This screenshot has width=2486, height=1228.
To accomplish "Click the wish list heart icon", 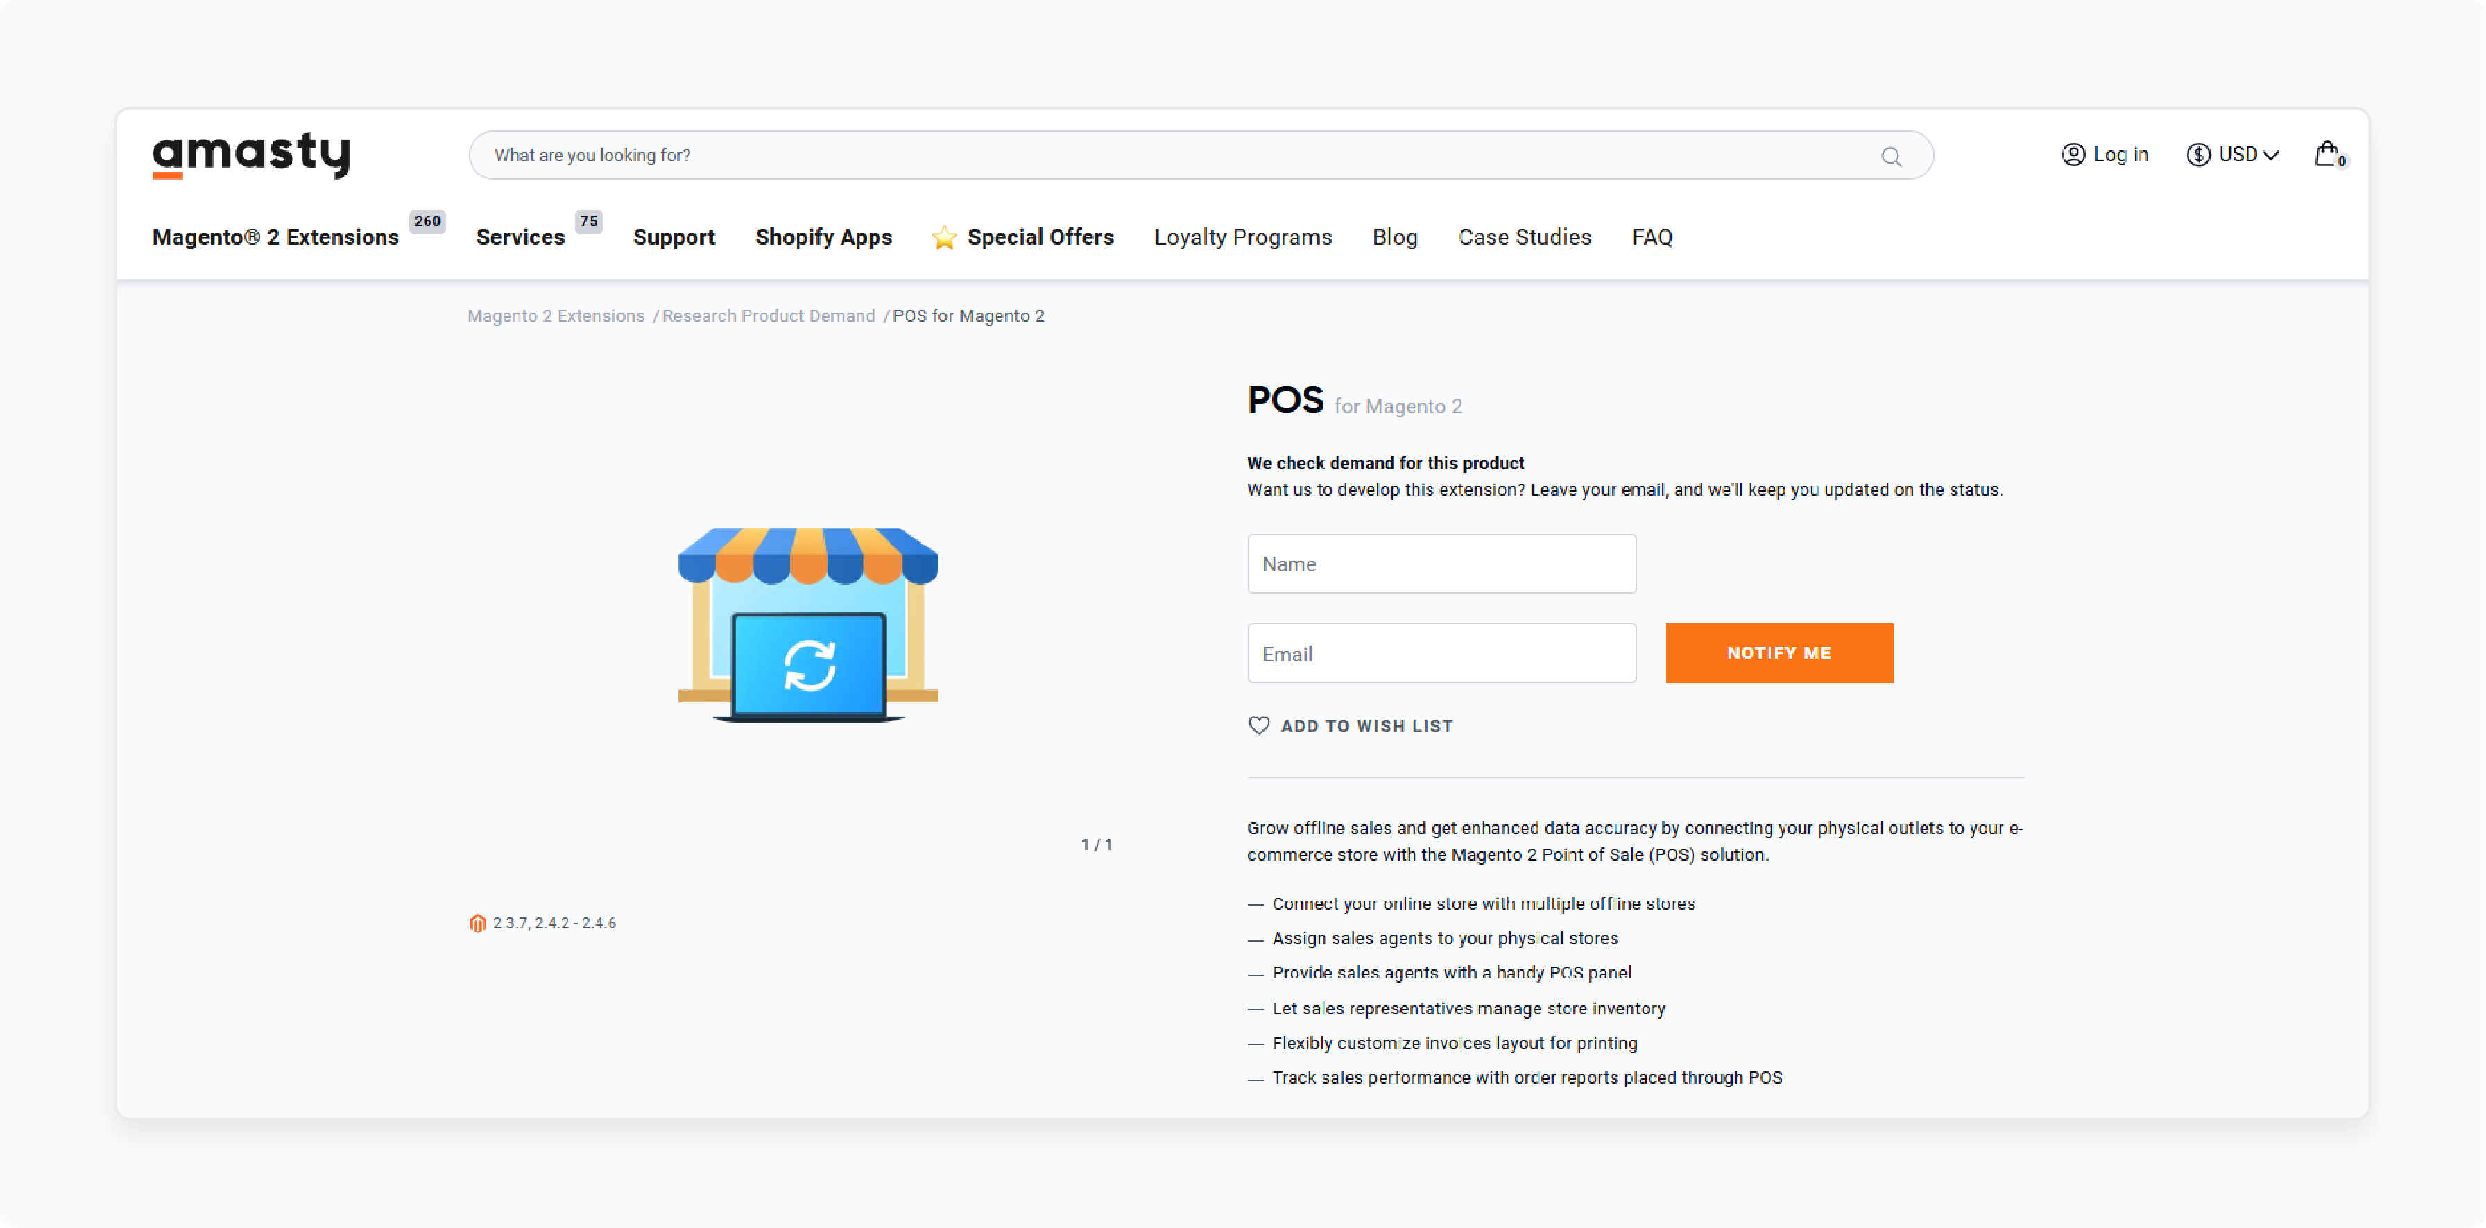I will (1258, 725).
